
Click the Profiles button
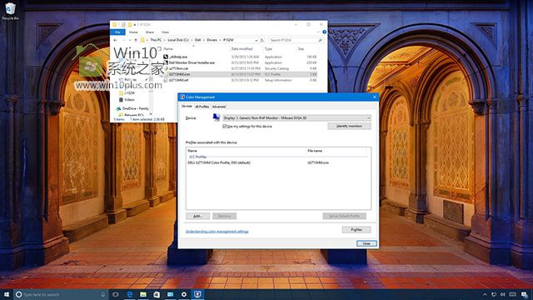(356, 230)
